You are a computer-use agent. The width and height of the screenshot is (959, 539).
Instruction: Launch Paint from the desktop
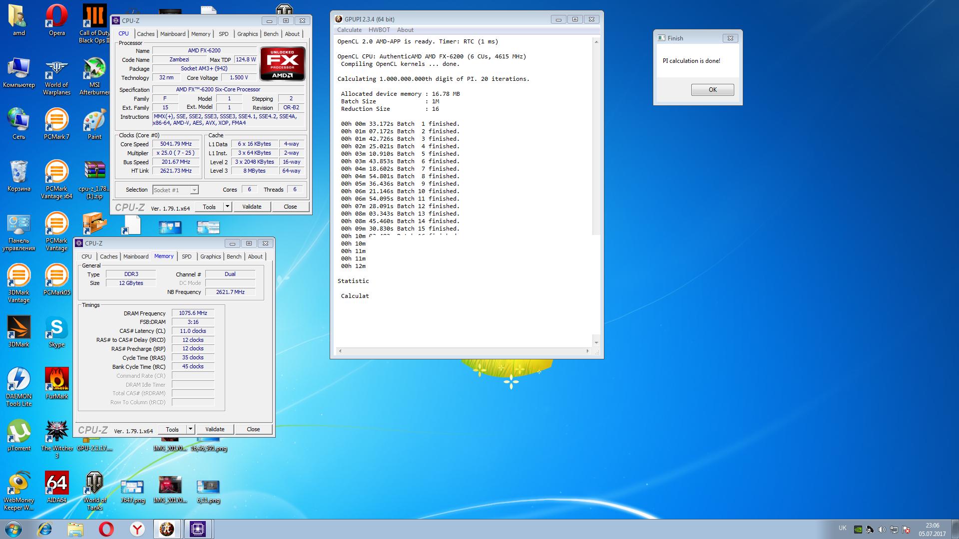94,124
